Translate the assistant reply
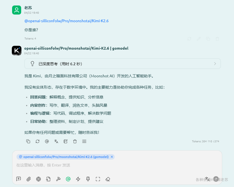The height and width of the screenshot is (187, 234). tap(56, 141)
